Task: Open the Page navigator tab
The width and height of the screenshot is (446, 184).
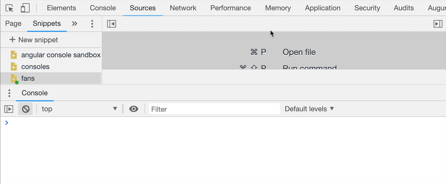Action: click(x=13, y=24)
